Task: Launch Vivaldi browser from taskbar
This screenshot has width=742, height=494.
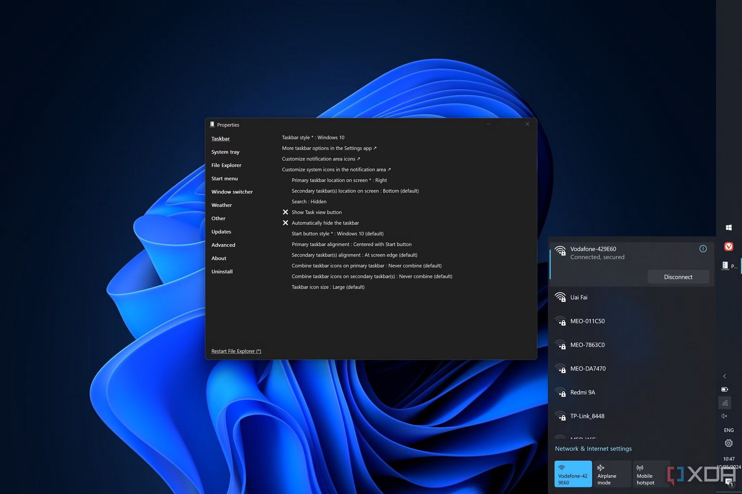Action: pos(728,247)
